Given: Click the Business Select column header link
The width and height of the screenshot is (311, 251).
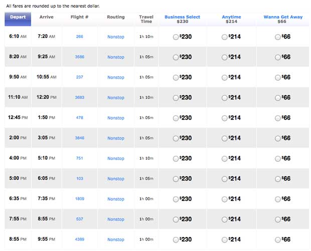Looking at the screenshot, I should click(x=182, y=16).
